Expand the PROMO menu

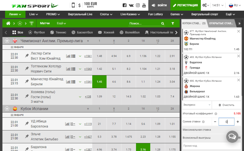53,14
